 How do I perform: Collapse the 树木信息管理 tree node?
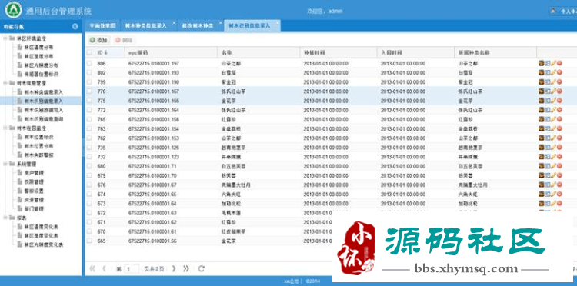coord(5,83)
